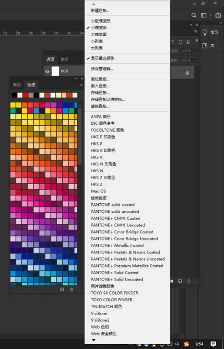
Task: Load the VisiBone2 swatch library
Action: tap(100, 320)
